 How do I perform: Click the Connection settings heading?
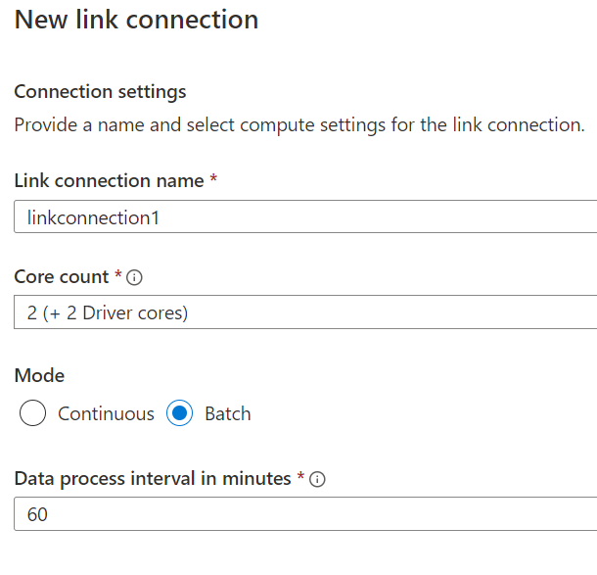100,92
